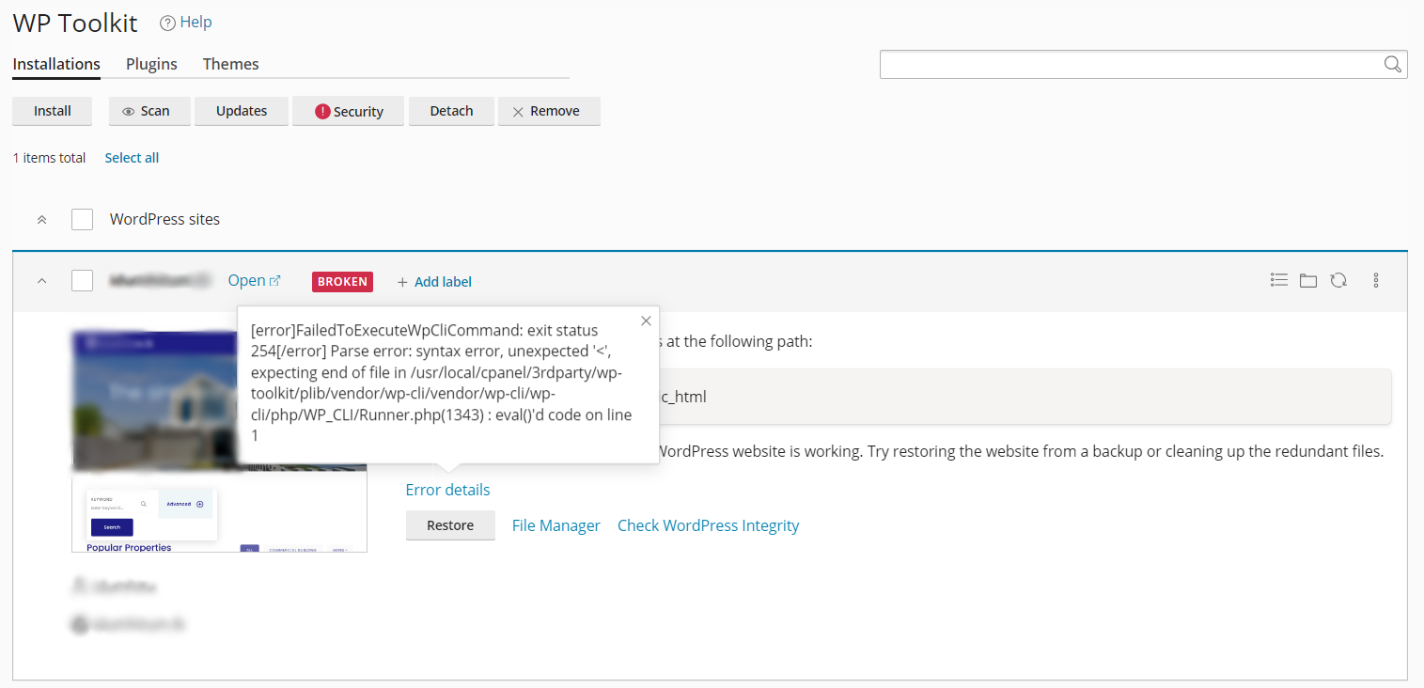Click Check WordPress Integrity link
Viewport: 1424px width, 688px height.
708,525
